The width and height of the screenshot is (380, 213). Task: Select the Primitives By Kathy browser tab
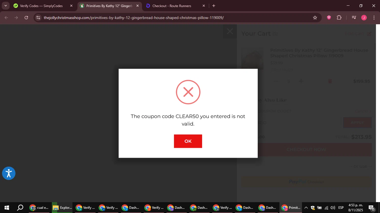(x=109, y=6)
